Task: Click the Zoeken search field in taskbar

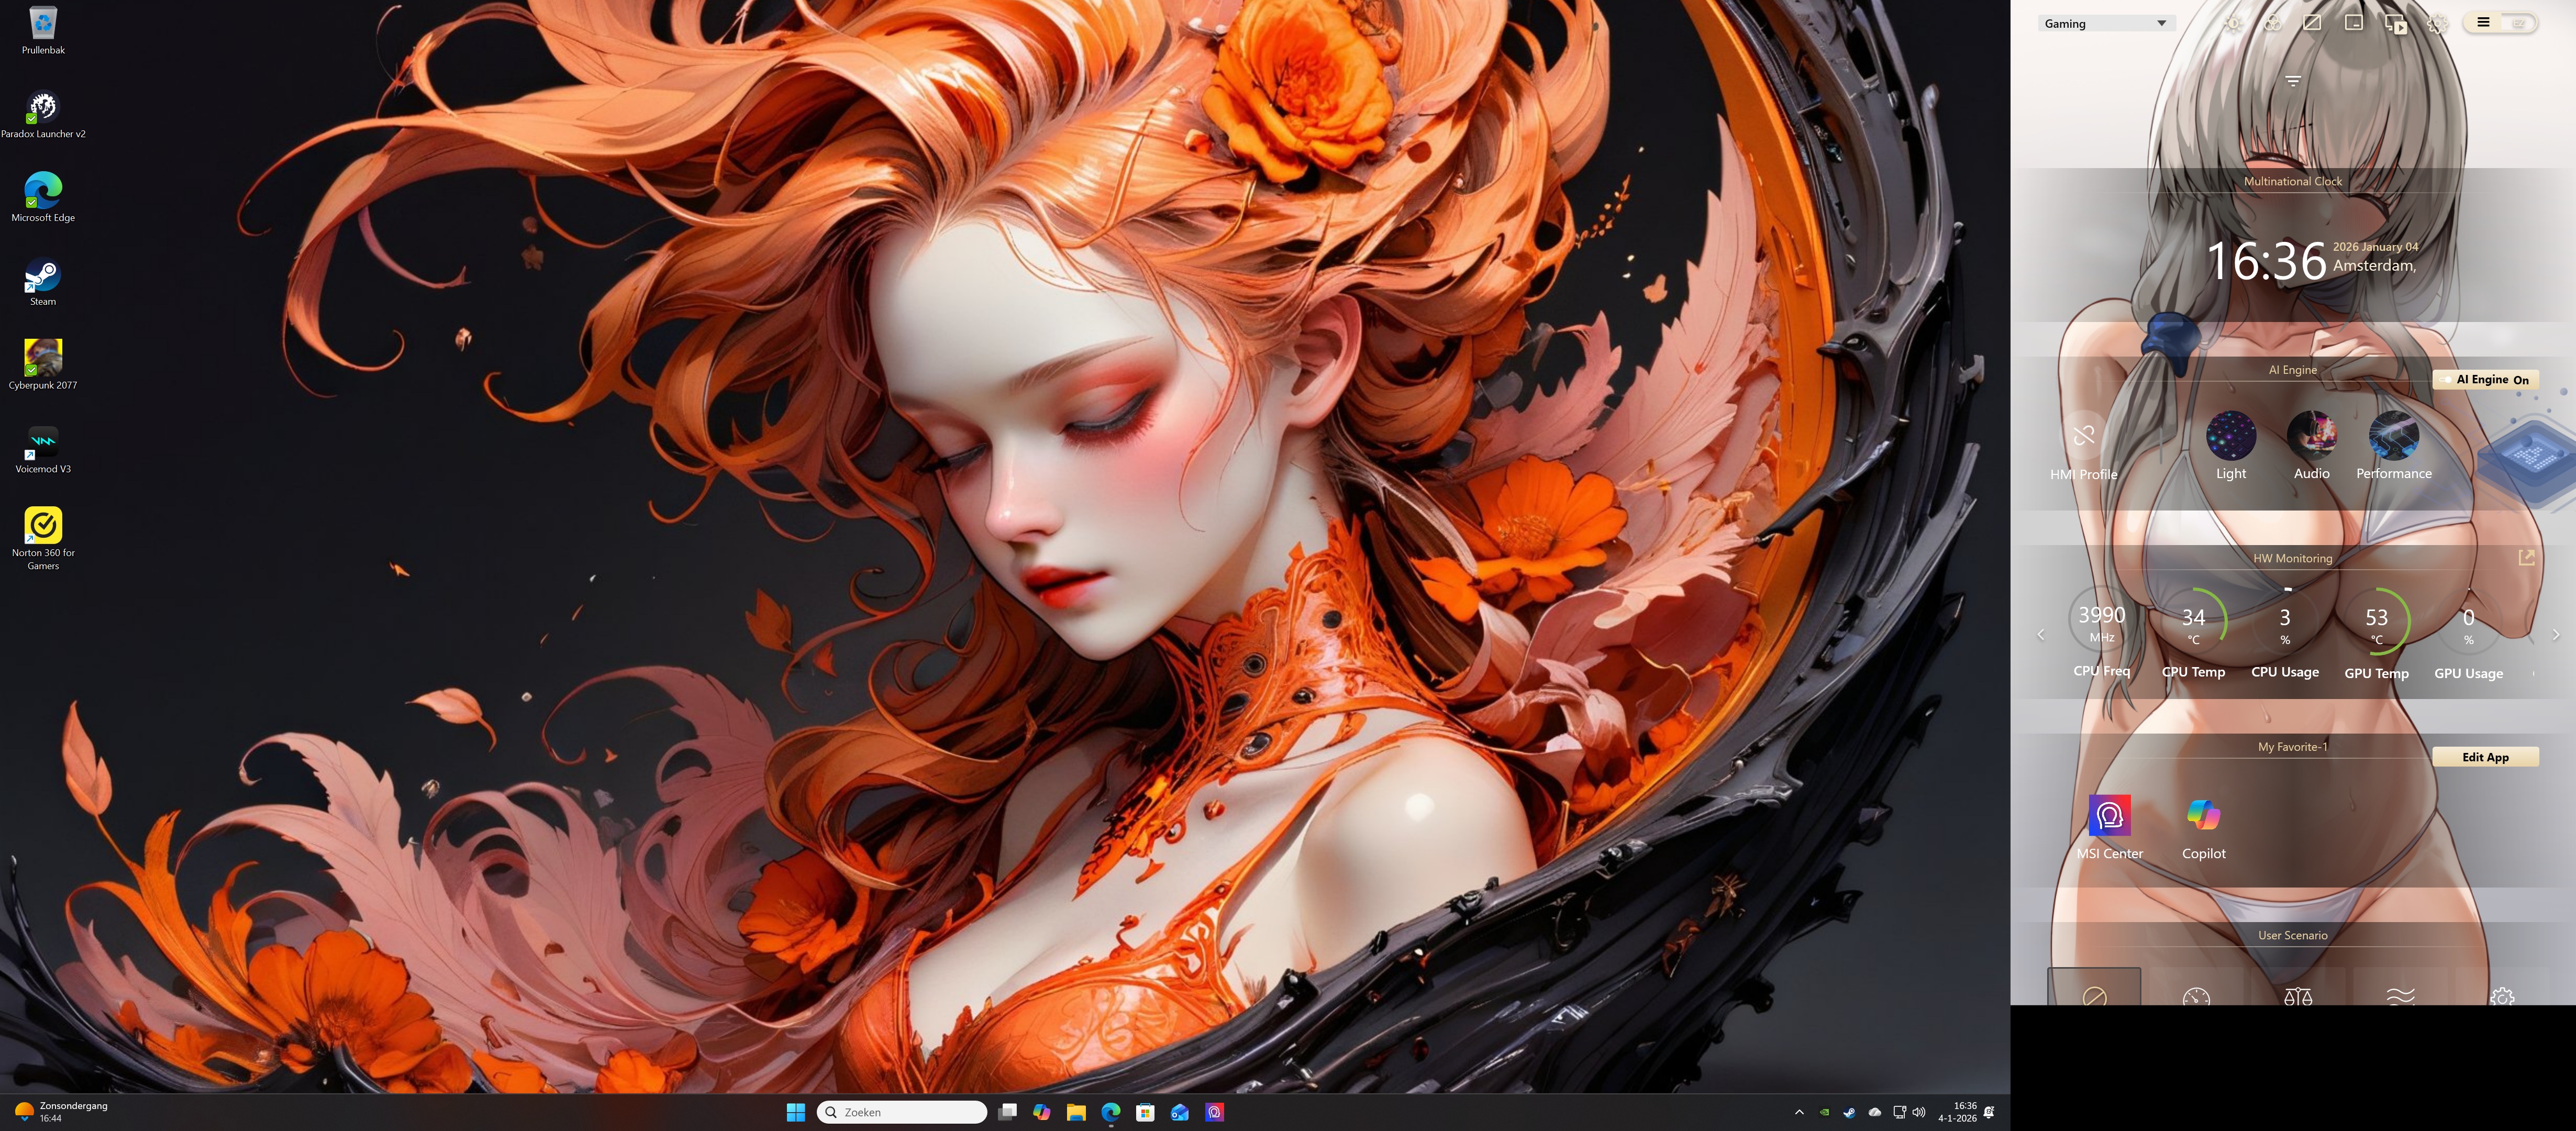Action: click(x=903, y=1112)
